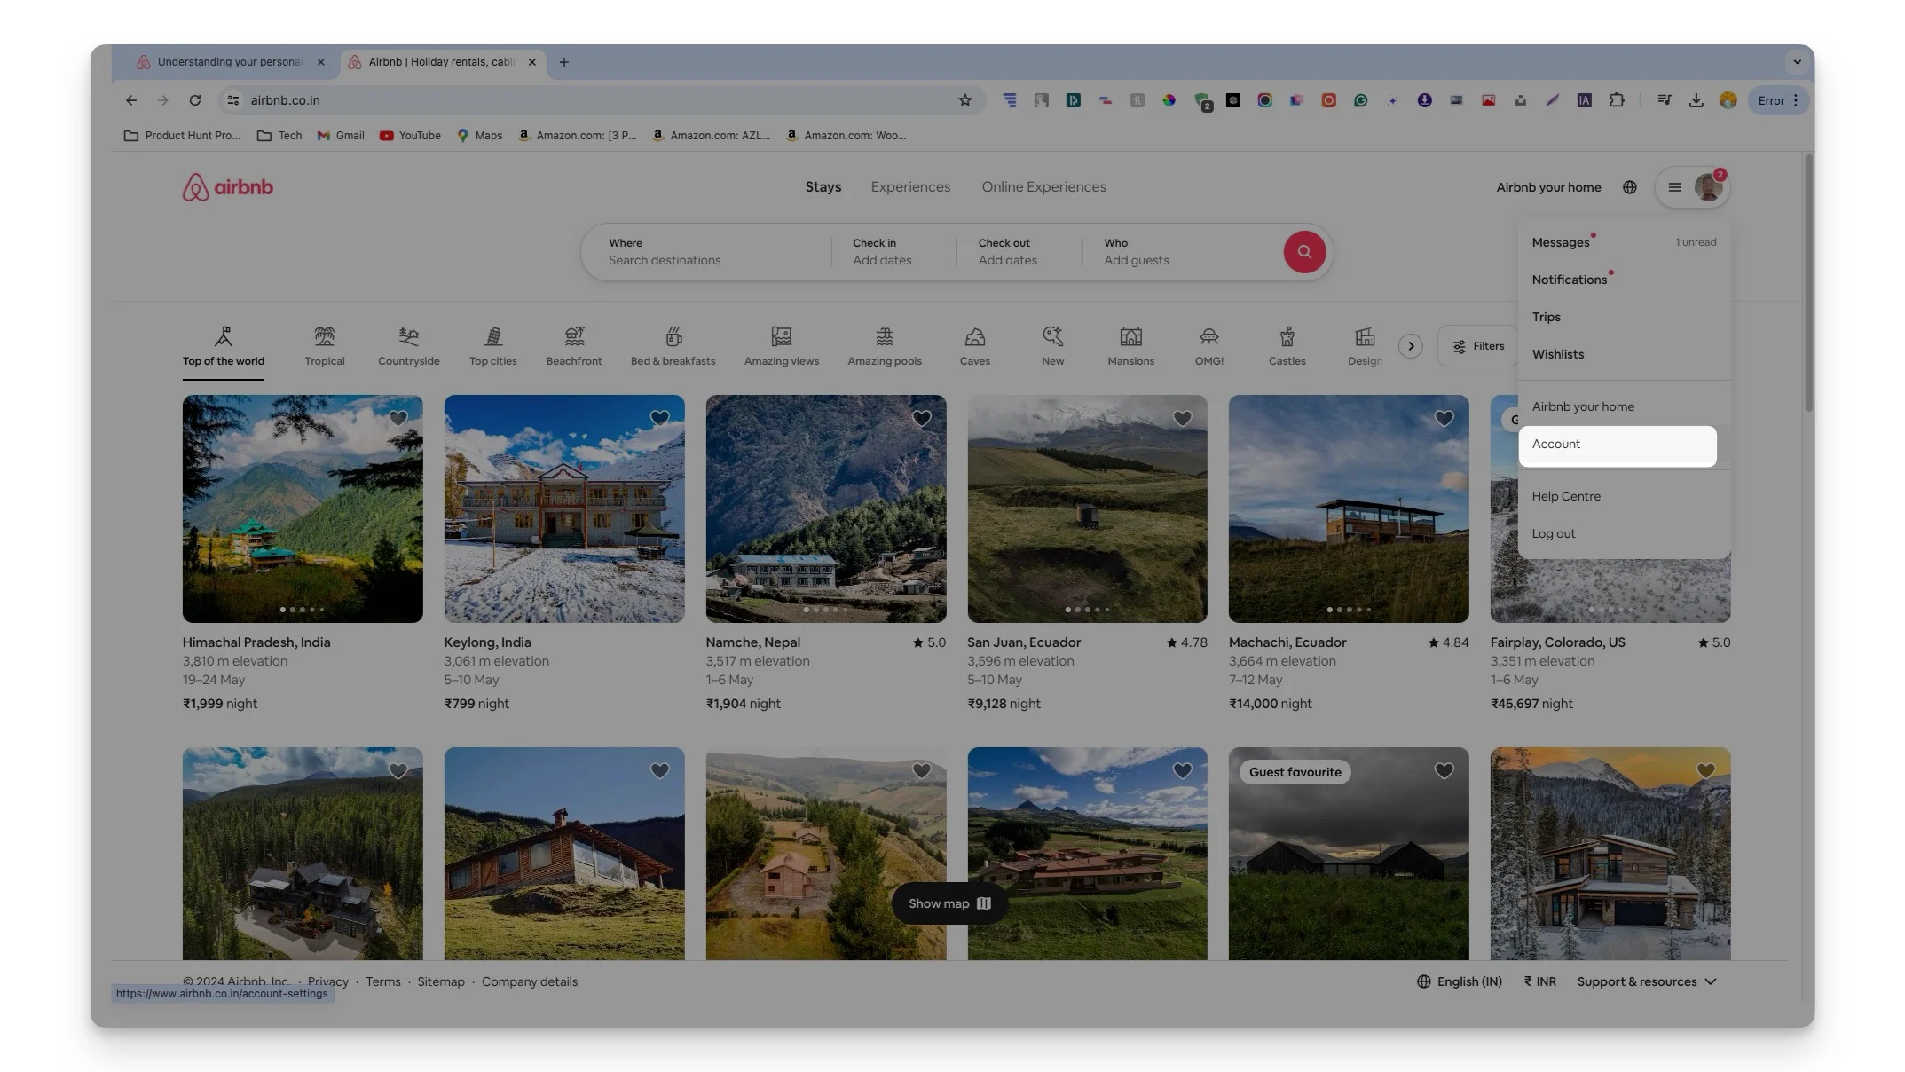Viewport: 1905px width, 1072px height.
Task: Select Wishlists in the menu
Action: point(1623,354)
